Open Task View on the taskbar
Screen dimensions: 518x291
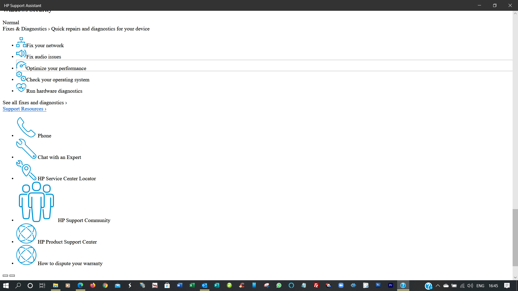click(42, 285)
